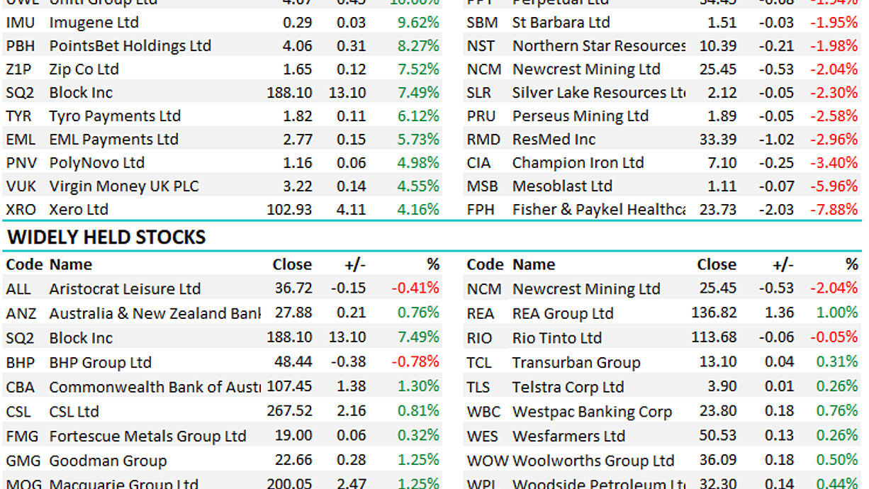Click the VUK ticker code
Screen dimensions: 869x489
click(21, 186)
